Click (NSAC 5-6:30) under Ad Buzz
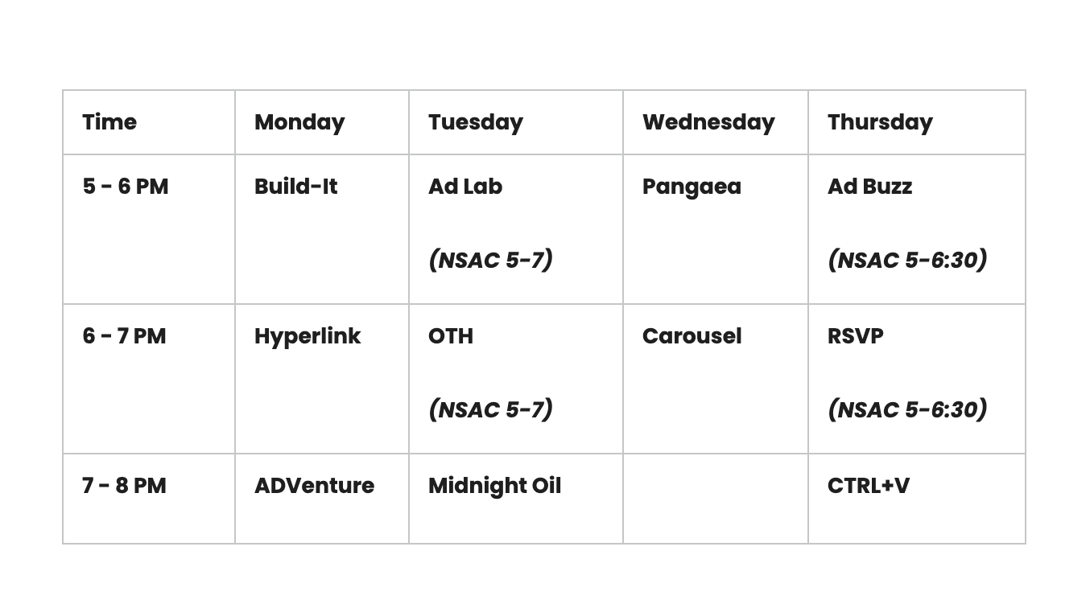 click(907, 260)
